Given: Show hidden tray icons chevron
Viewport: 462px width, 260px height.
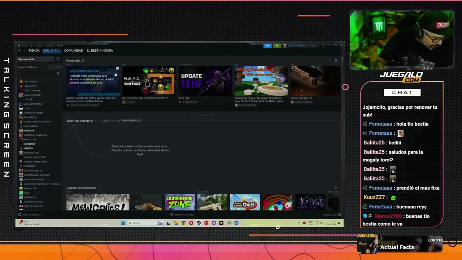Looking at the screenshot, I should point(298,223).
